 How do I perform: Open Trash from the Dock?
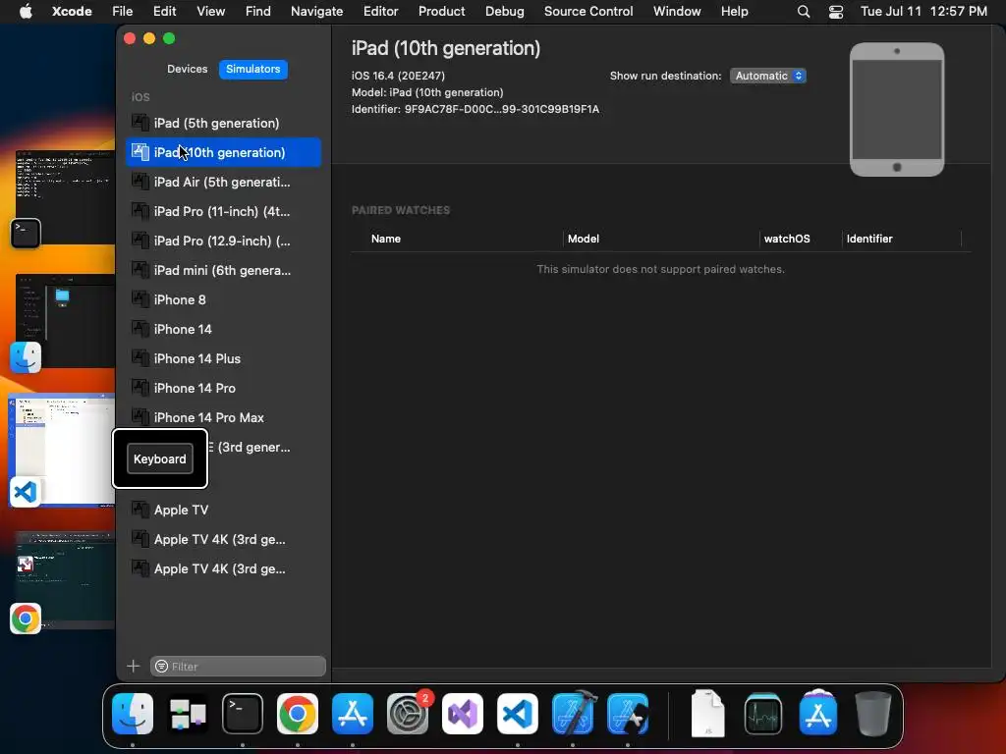point(873,714)
